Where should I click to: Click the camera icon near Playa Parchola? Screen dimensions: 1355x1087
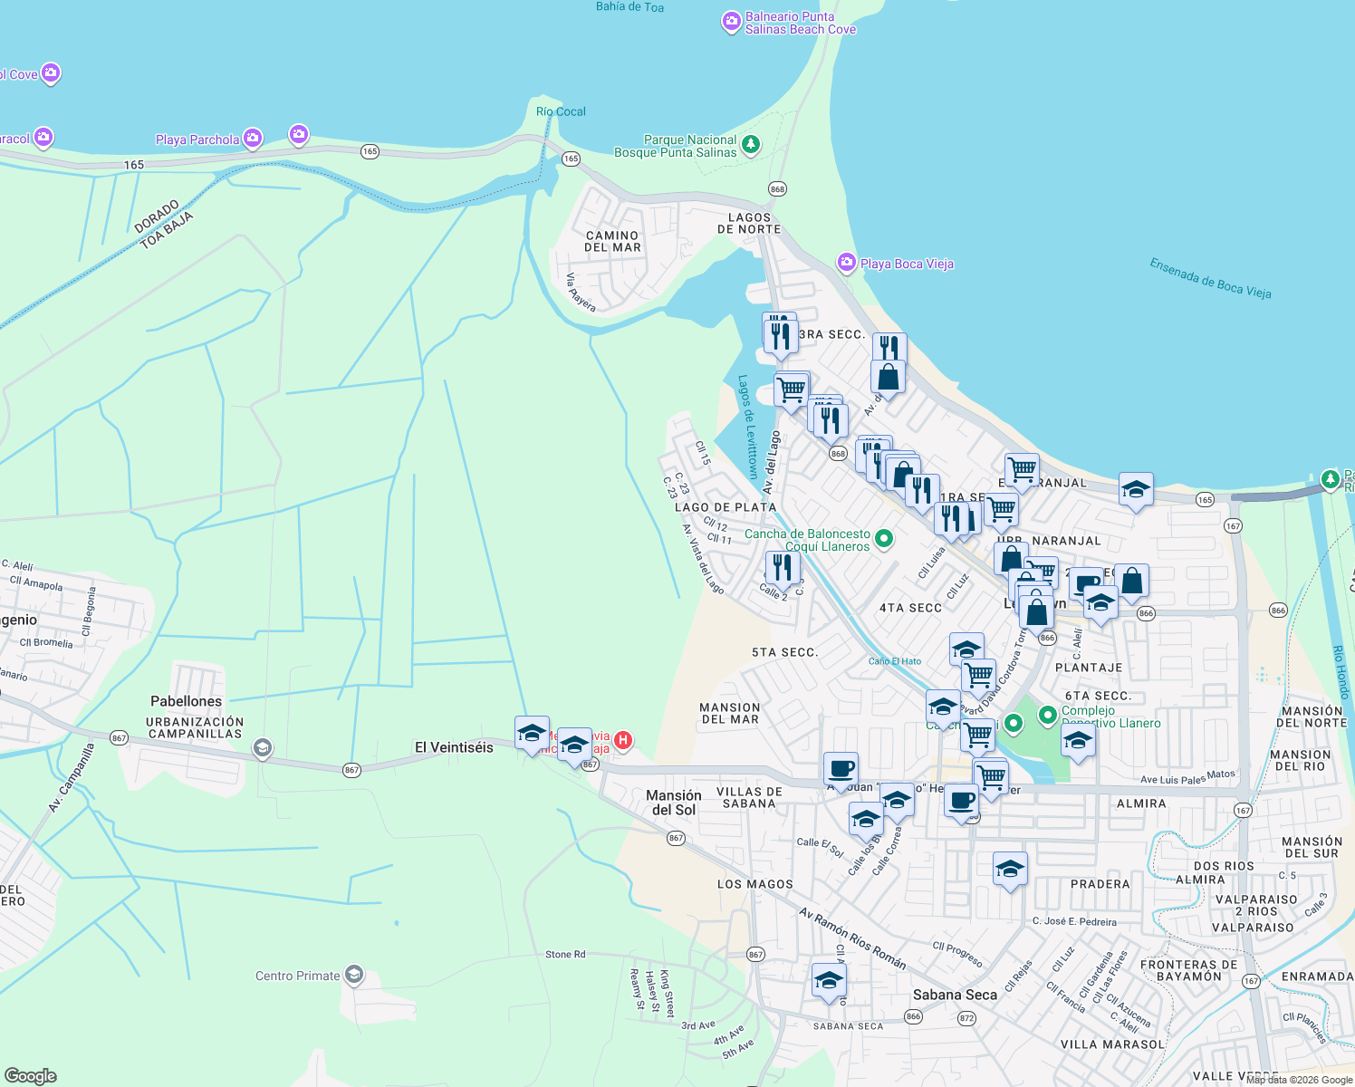[x=251, y=138]
